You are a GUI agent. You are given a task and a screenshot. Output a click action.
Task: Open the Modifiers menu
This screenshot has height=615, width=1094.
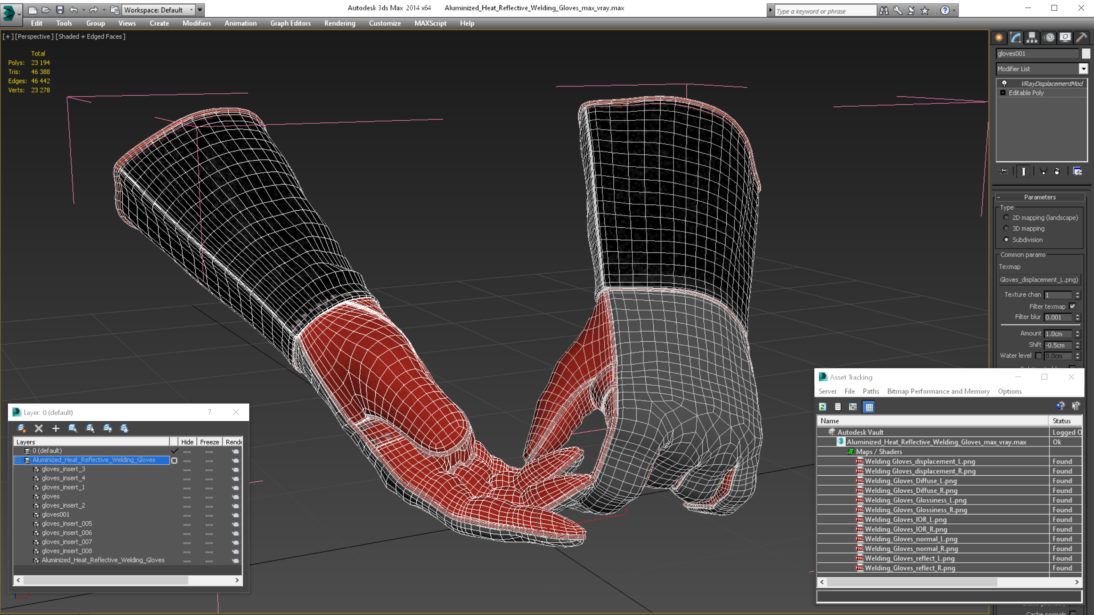(x=197, y=23)
